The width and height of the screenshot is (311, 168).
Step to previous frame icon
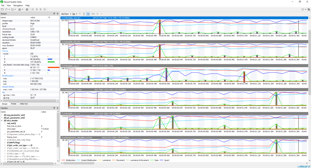(37, 9)
